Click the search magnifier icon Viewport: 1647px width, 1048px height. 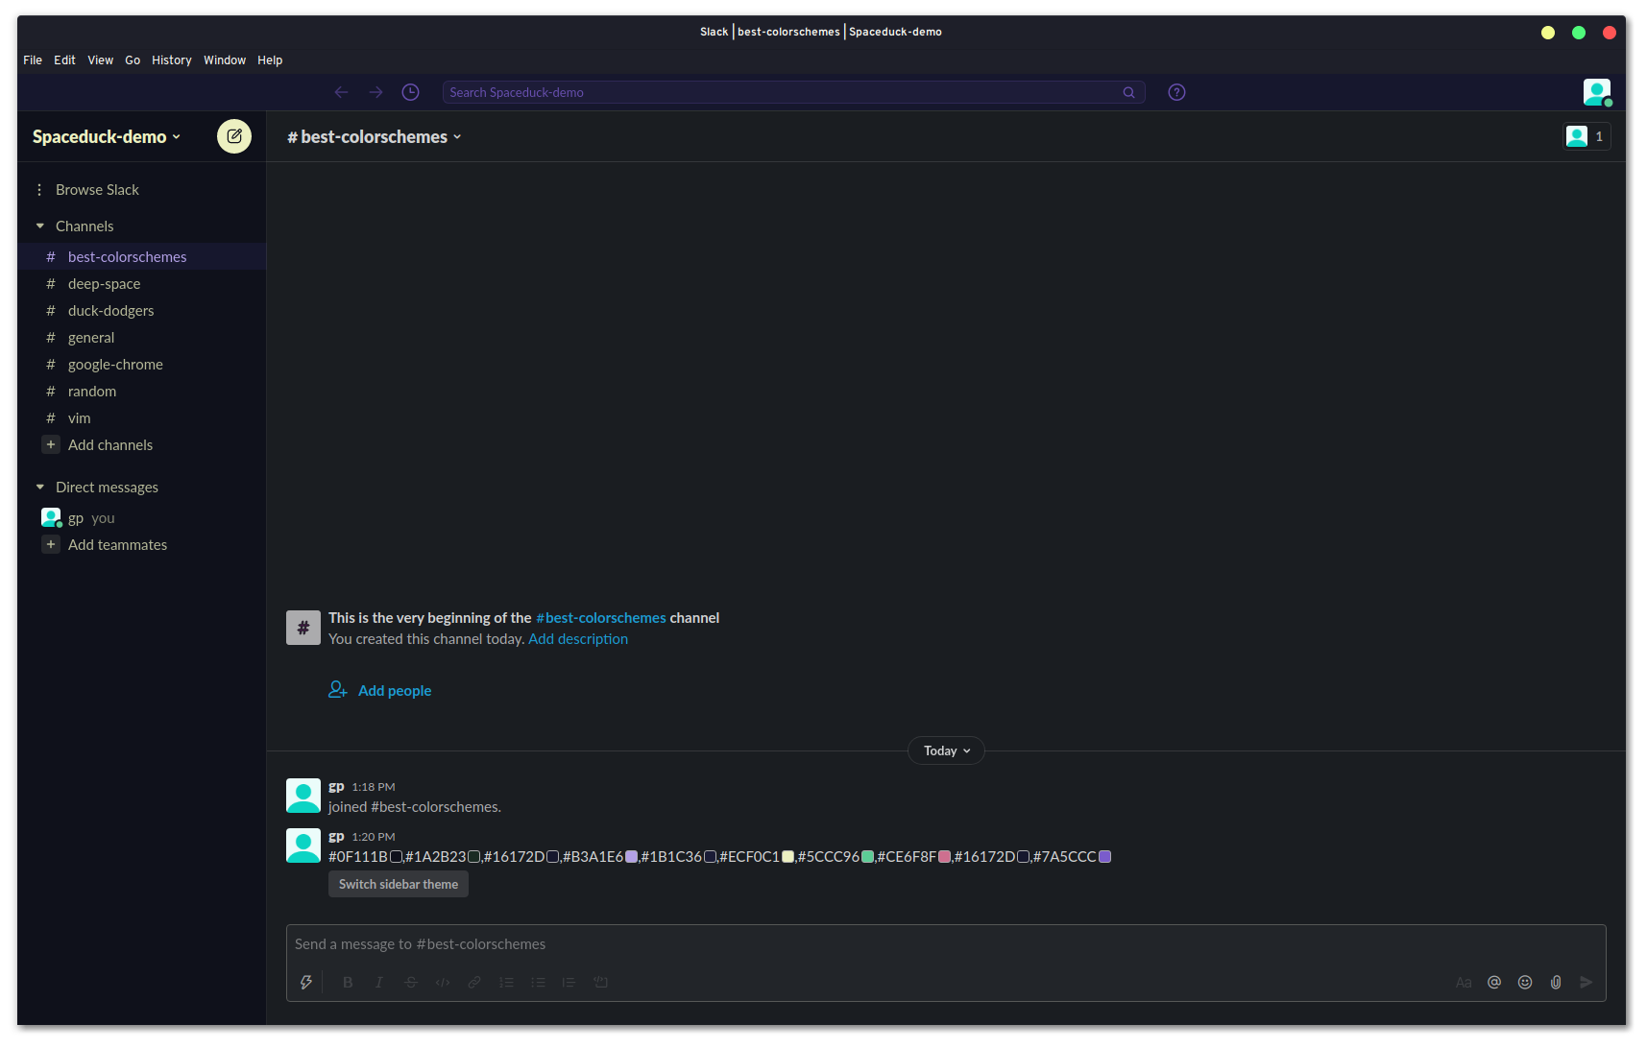click(1129, 93)
